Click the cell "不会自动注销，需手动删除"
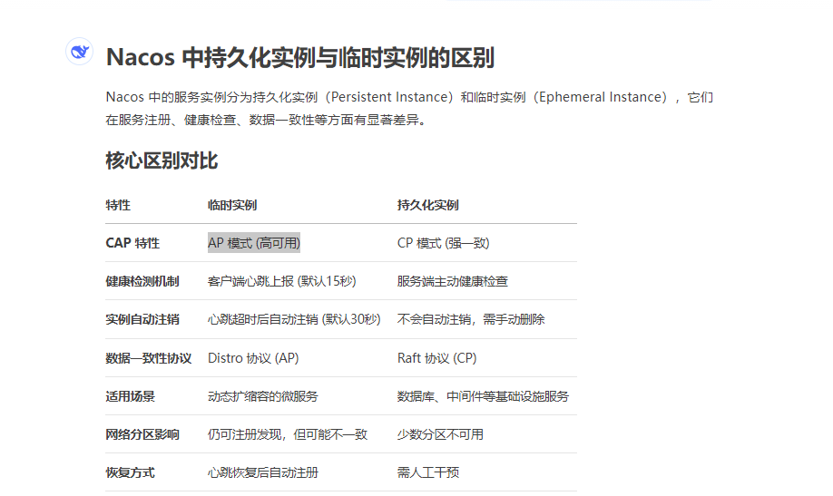Image resolution: width=833 pixels, height=496 pixels. pos(471,320)
